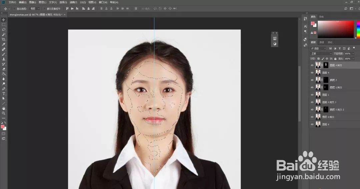Click the align left edges icon
Screen dimensions: 360x189
(83, 8)
